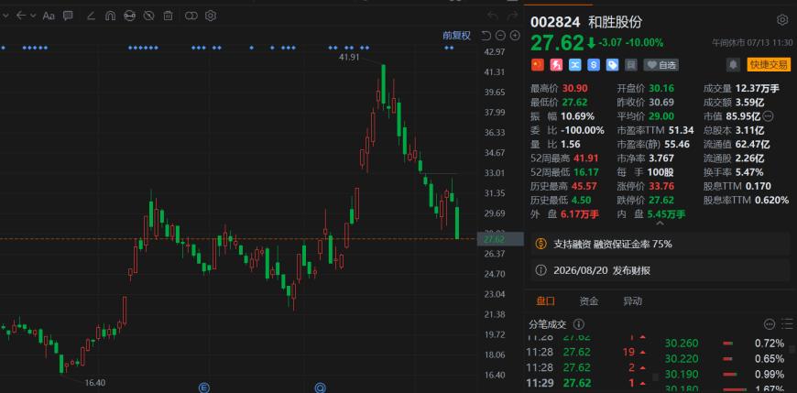This screenshot has width=797, height=393.
Task: Click the 跌停价 27.62 value
Action: coord(661,201)
